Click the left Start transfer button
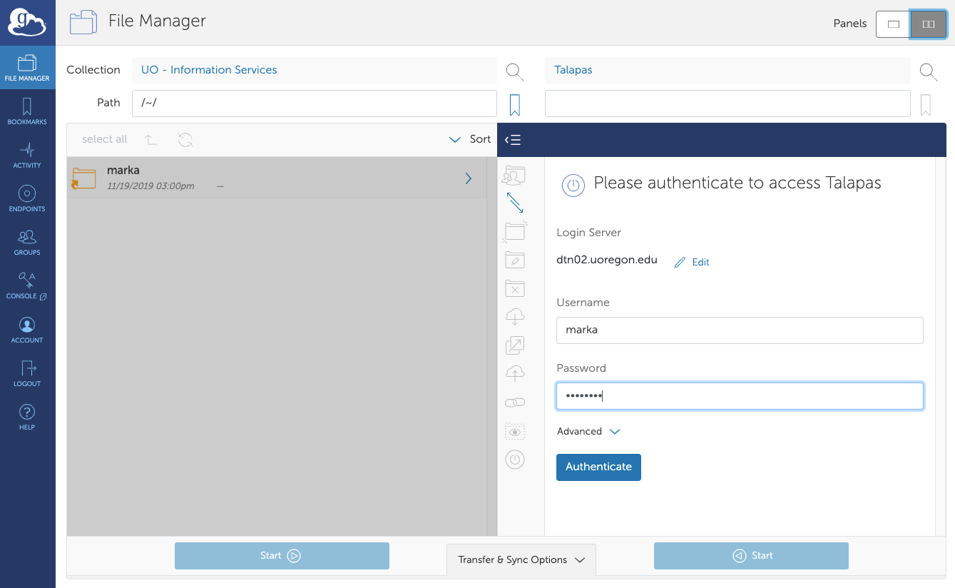The width and height of the screenshot is (955, 588). [x=282, y=556]
